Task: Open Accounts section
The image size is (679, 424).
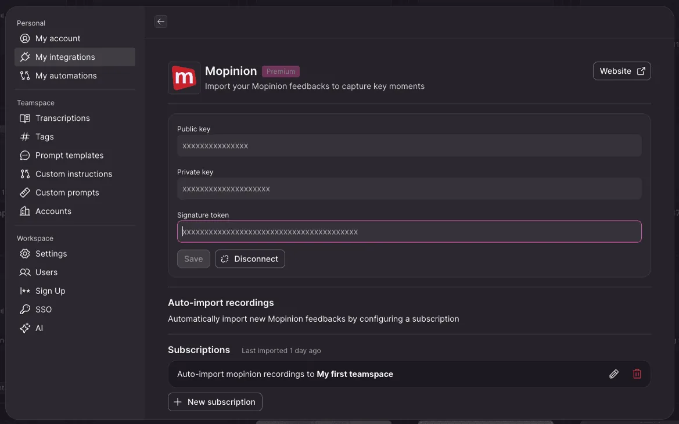Action: point(74,211)
